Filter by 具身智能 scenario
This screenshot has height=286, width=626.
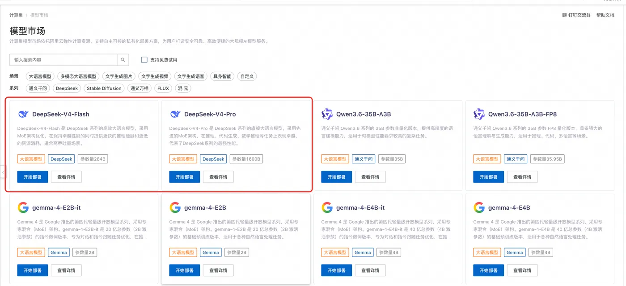pos(222,76)
